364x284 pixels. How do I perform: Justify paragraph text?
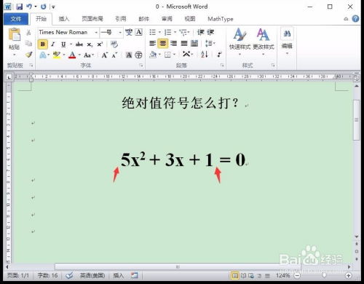pyautogui.click(x=184, y=44)
